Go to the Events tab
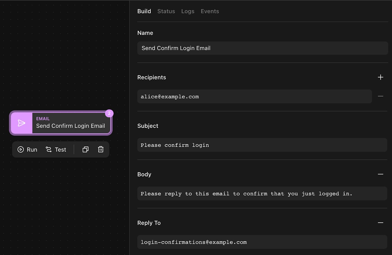Viewport: 392px width, 255px height. point(210,11)
